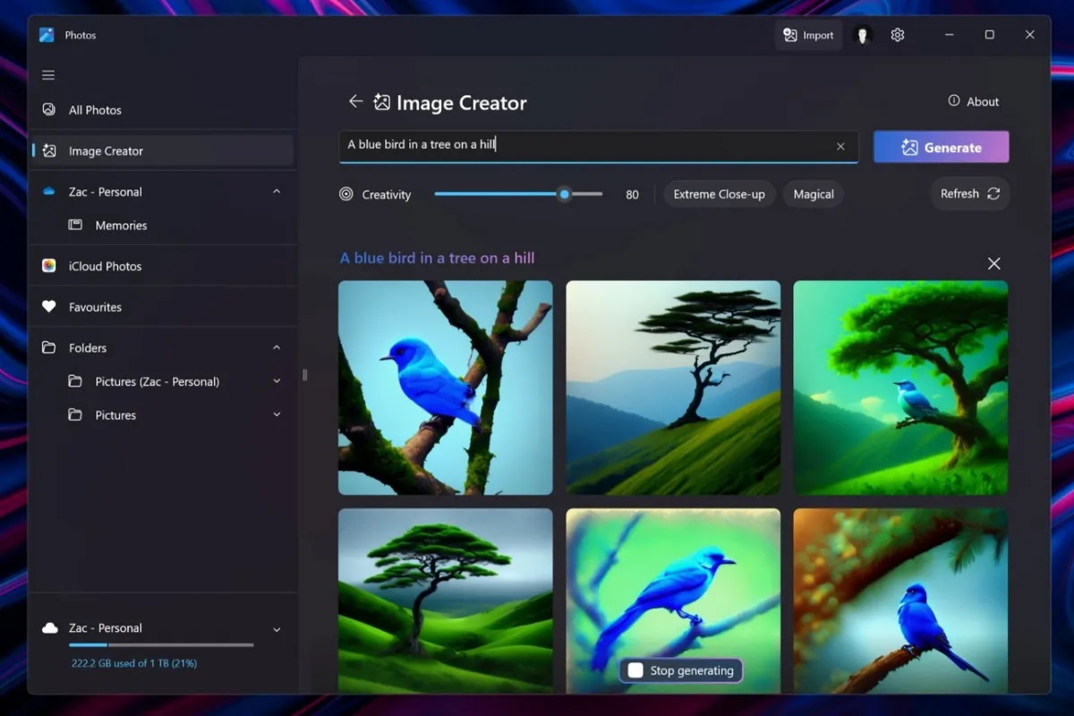Click the Creativity slider handle
This screenshot has height=716, width=1074.
point(564,194)
